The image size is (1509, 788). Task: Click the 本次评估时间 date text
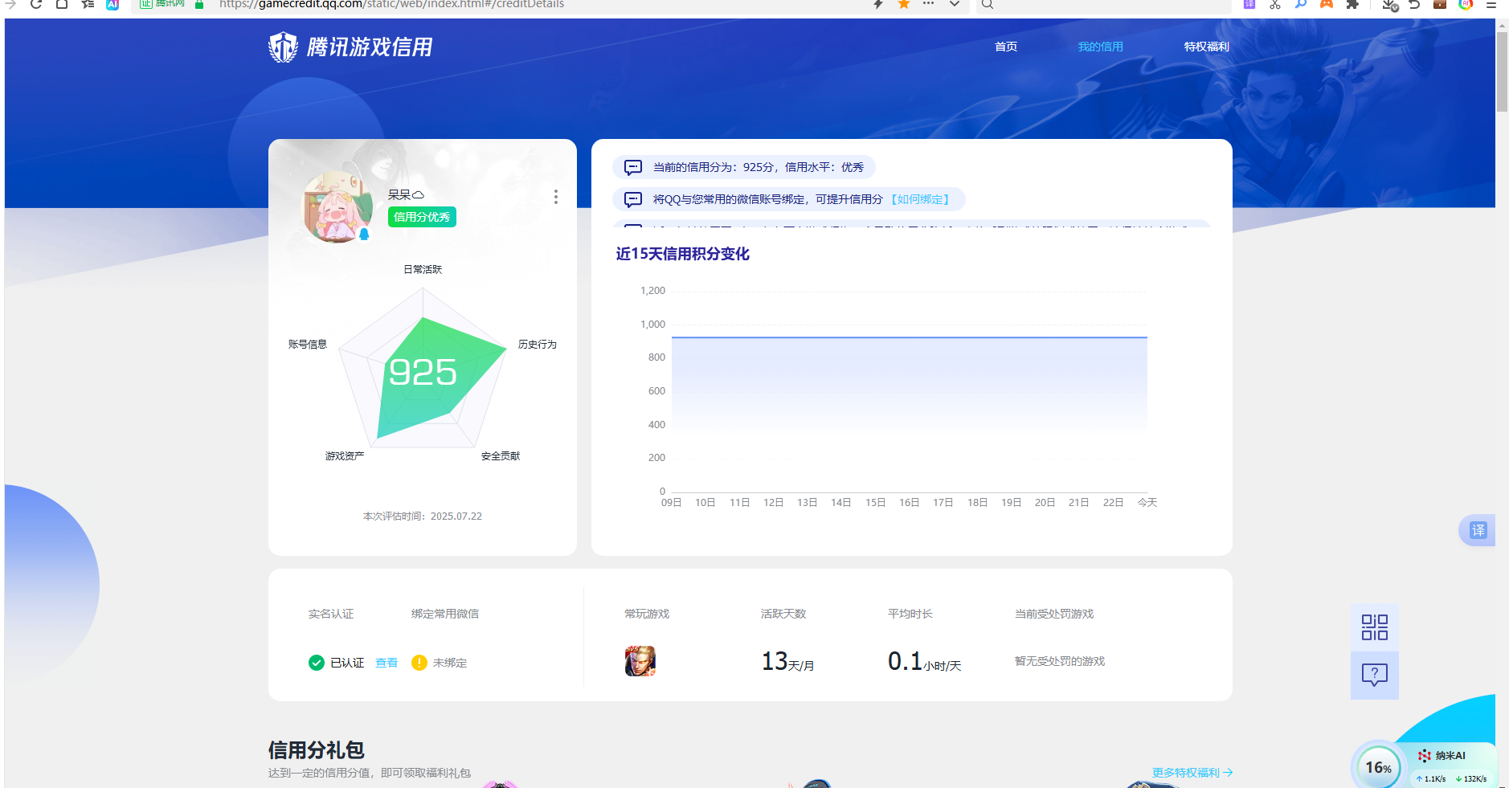point(423,516)
